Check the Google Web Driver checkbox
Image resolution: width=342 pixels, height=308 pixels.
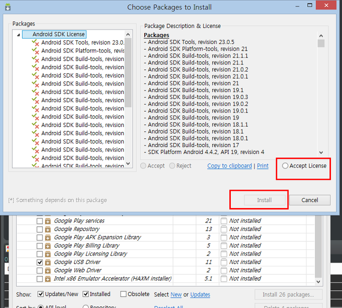(40, 270)
